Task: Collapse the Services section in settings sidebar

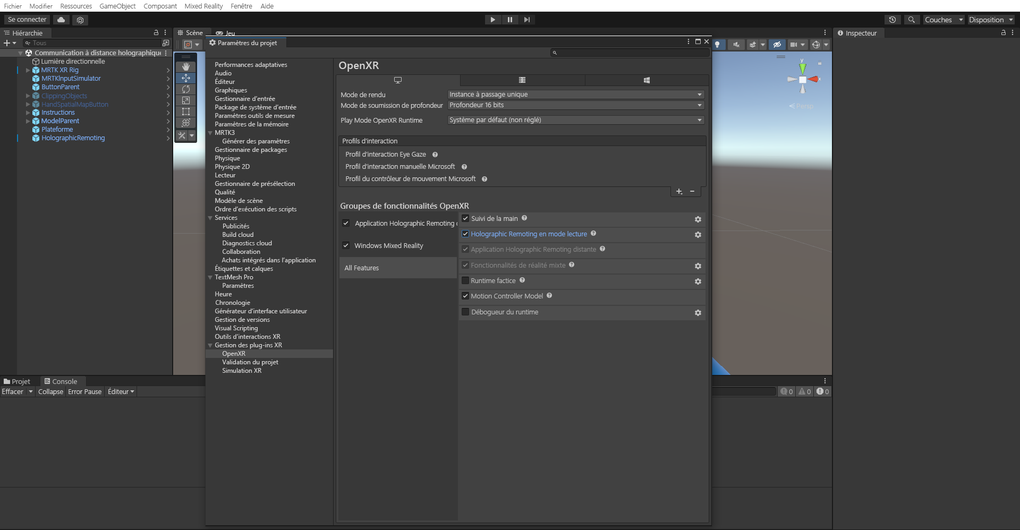Action: (210, 217)
